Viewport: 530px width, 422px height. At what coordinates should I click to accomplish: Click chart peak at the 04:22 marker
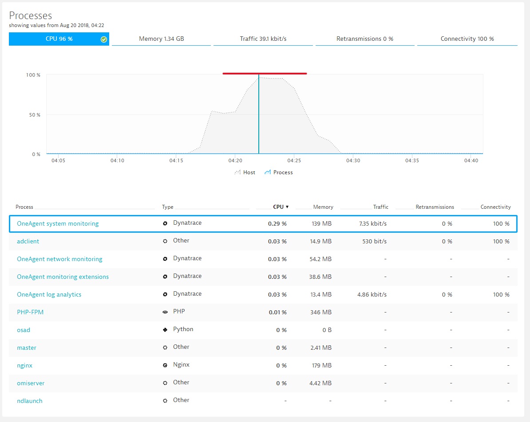[x=259, y=78]
